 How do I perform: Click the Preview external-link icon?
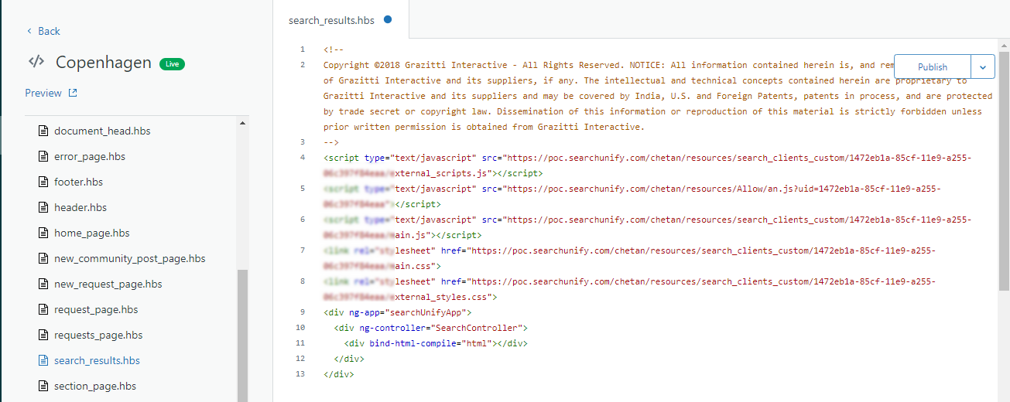tap(73, 93)
